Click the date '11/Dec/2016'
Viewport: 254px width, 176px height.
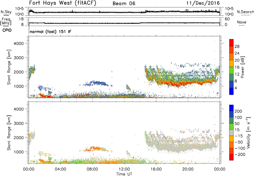pyautogui.click(x=203, y=3)
